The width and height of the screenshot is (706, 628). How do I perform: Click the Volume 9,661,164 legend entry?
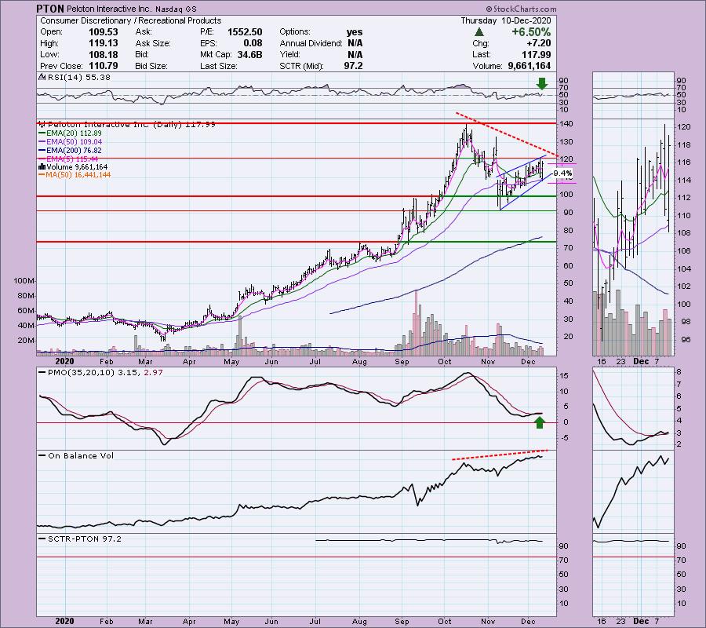(x=74, y=167)
